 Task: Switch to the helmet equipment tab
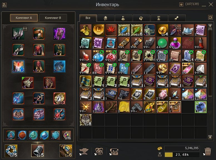pos(106,18)
